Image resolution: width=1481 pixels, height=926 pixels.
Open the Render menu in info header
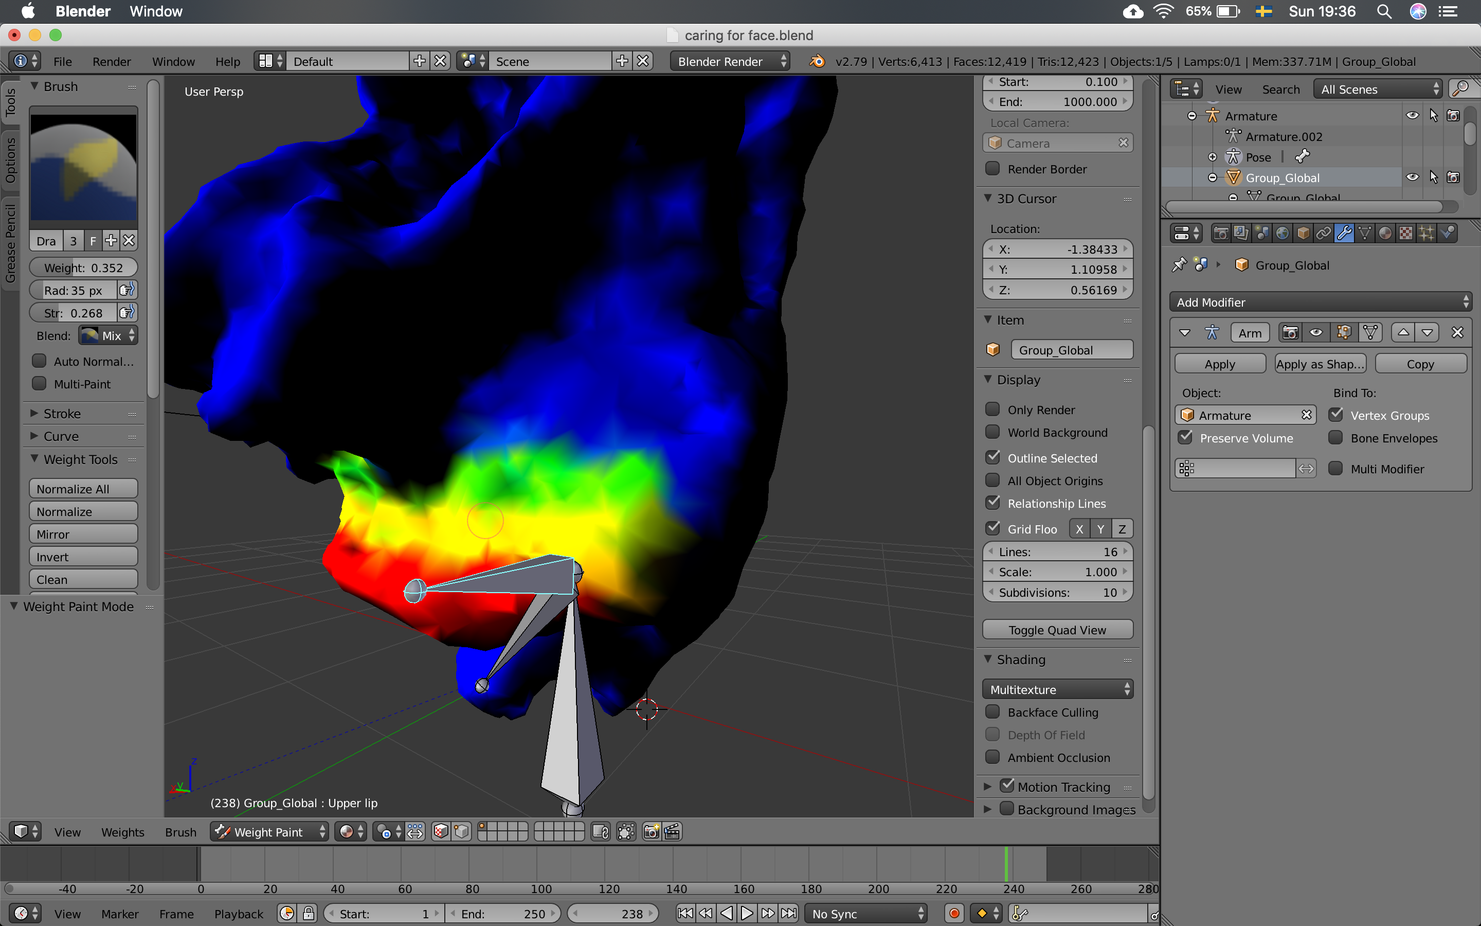112,61
